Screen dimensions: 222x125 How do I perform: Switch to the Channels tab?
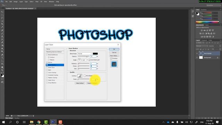pos(204,40)
